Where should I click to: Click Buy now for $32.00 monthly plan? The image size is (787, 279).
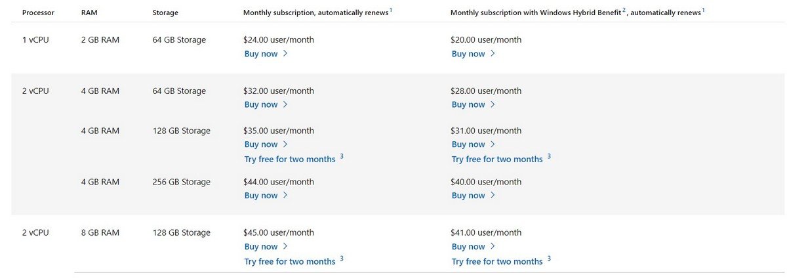pos(261,104)
